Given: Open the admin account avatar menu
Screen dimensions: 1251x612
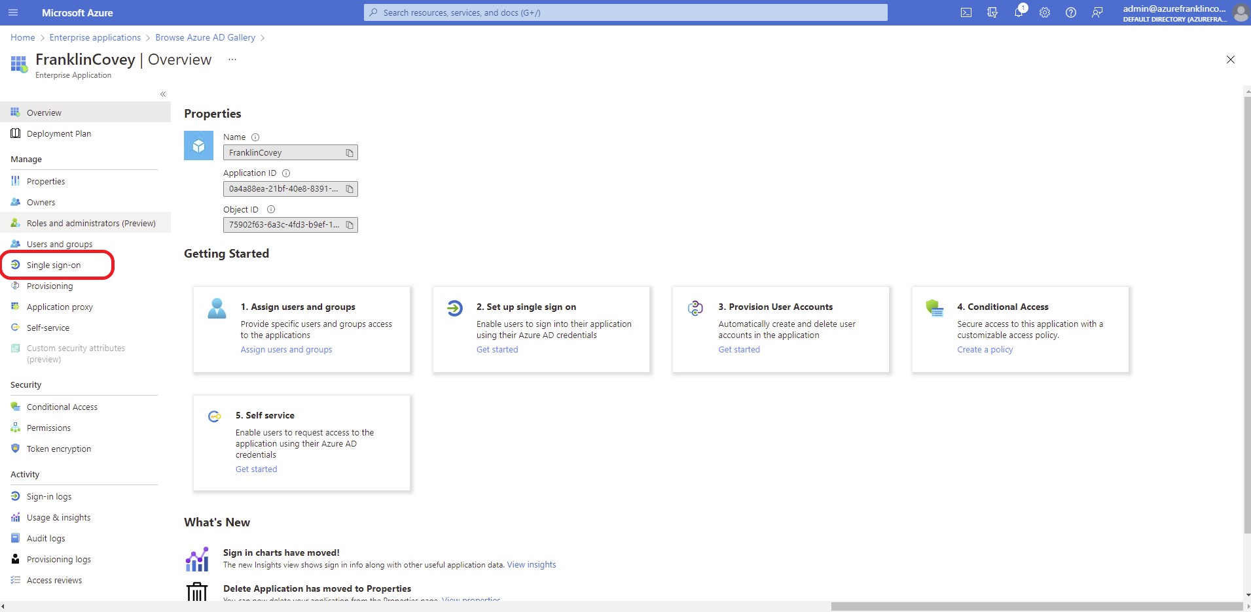Looking at the screenshot, I should [x=1240, y=12].
